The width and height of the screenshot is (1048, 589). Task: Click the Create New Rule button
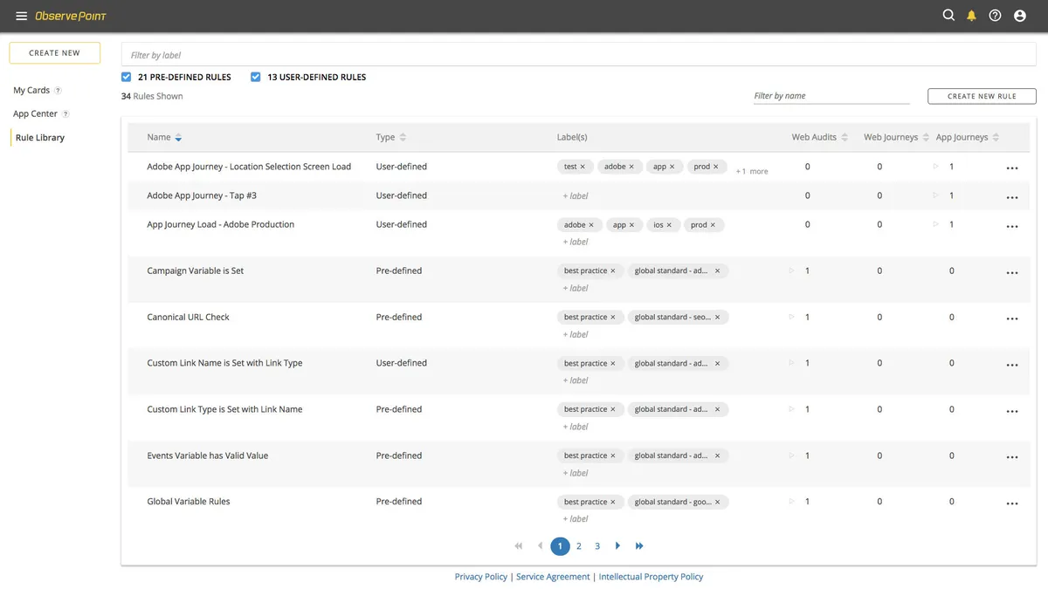click(982, 96)
